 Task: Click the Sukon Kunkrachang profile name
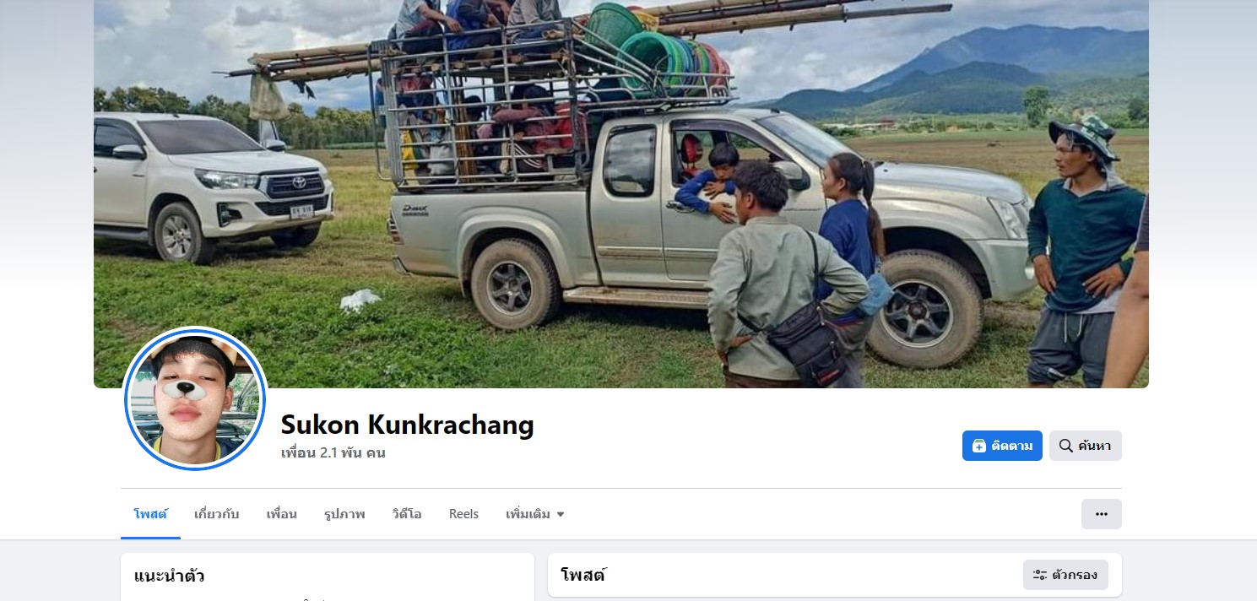pyautogui.click(x=408, y=425)
